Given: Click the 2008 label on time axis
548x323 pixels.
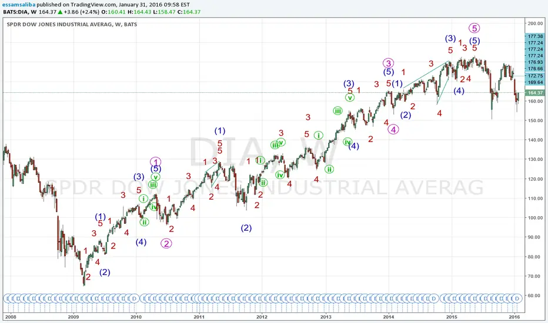Looking at the screenshot, I should 11,317.
